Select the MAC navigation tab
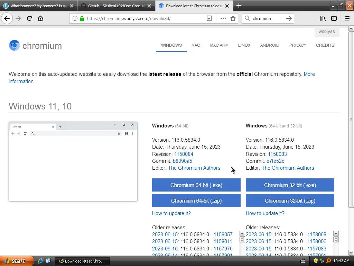Viewport: 354px width, 266px height. click(196, 45)
